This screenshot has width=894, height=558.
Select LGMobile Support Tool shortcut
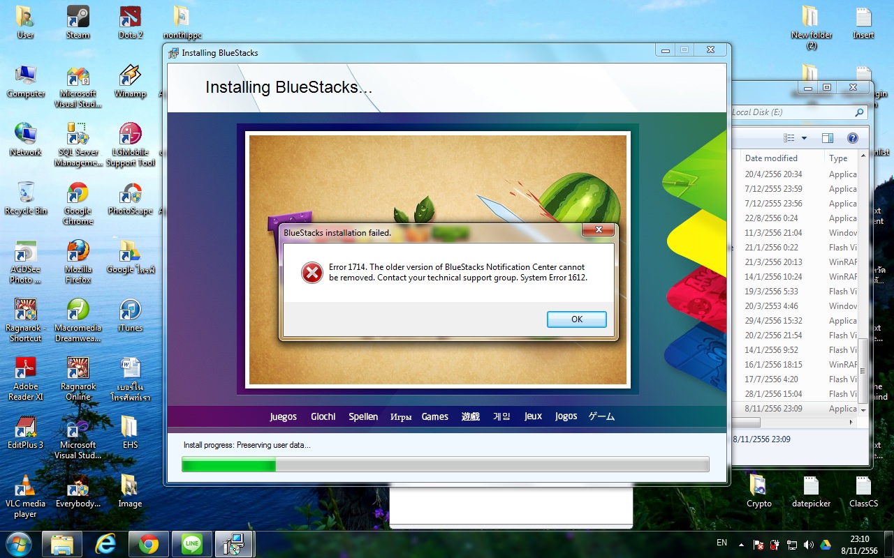131,145
